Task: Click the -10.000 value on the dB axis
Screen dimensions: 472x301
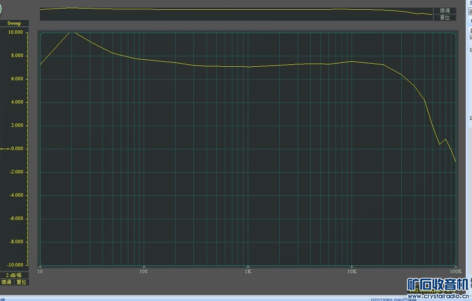Action: (15, 265)
